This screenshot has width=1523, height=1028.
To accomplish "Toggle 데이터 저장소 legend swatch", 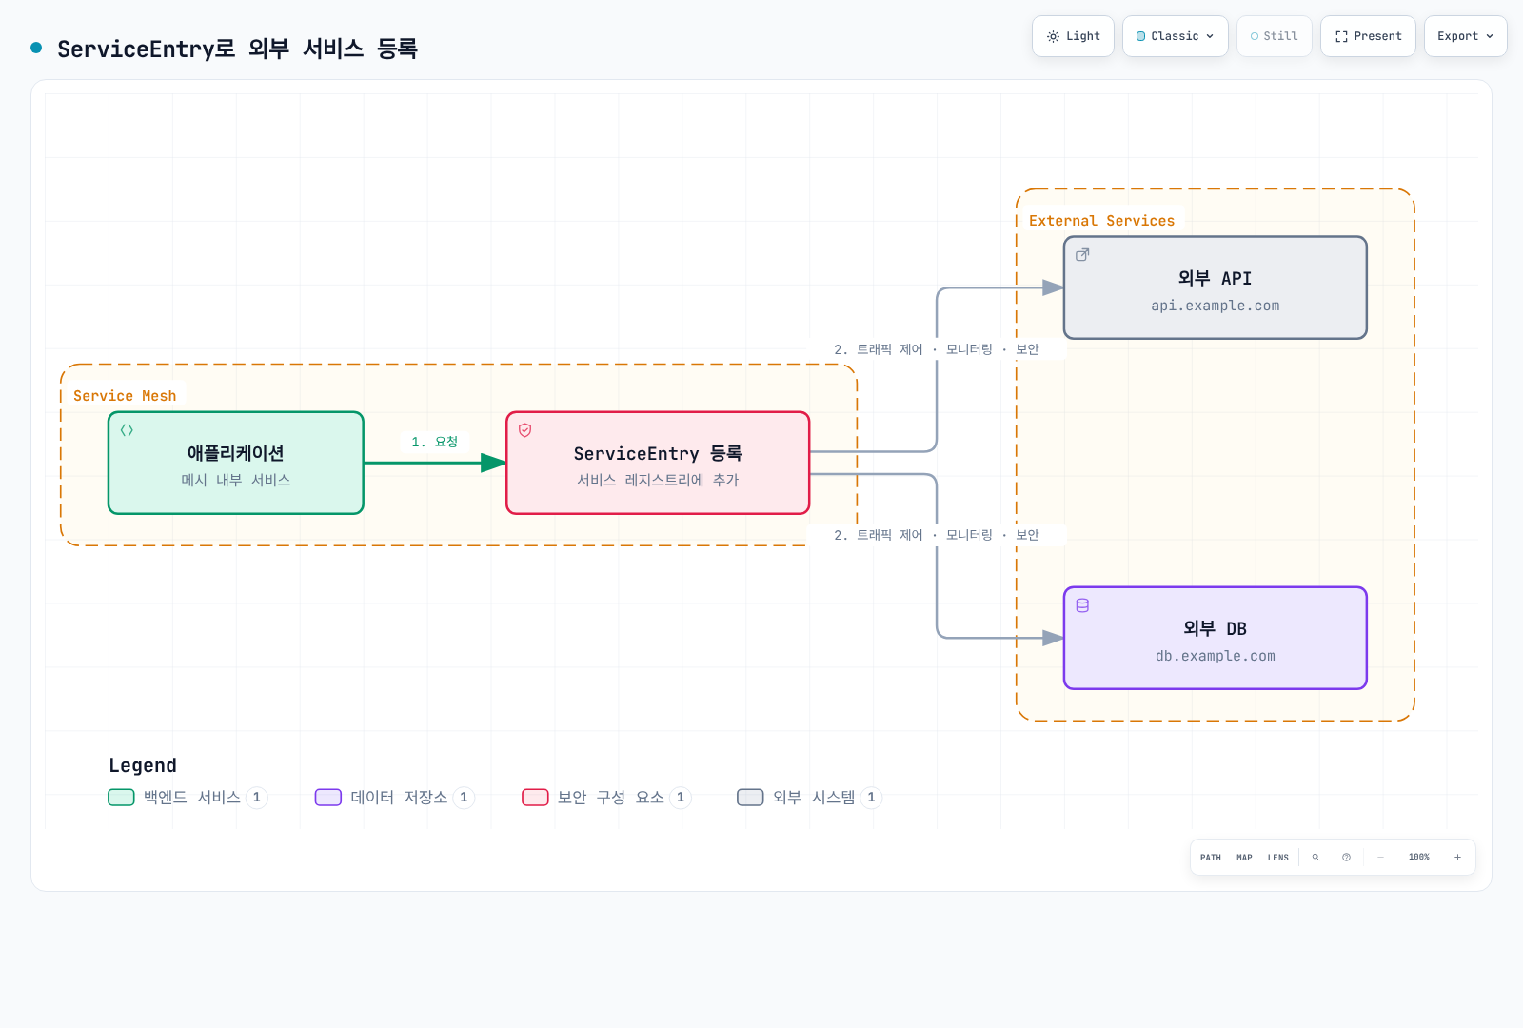I will pyautogui.click(x=328, y=798).
